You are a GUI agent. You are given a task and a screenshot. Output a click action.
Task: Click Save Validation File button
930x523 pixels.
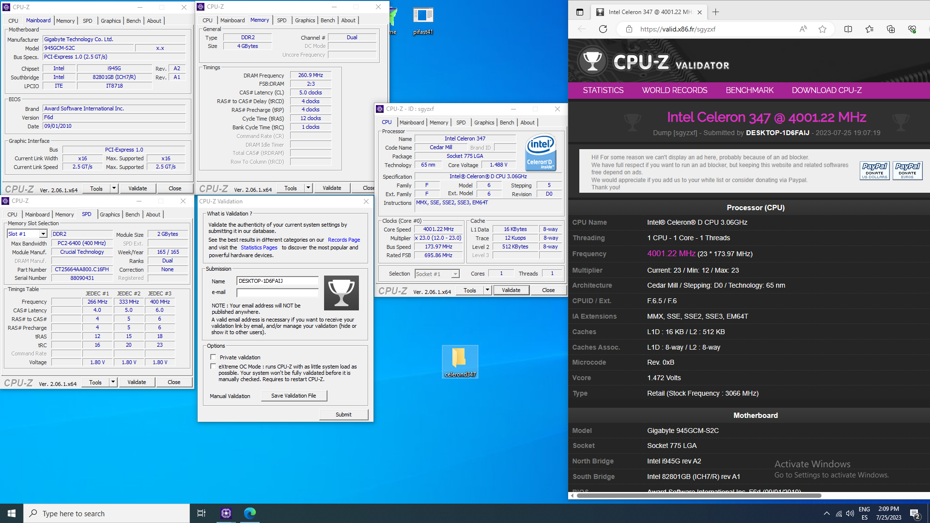[x=294, y=396]
